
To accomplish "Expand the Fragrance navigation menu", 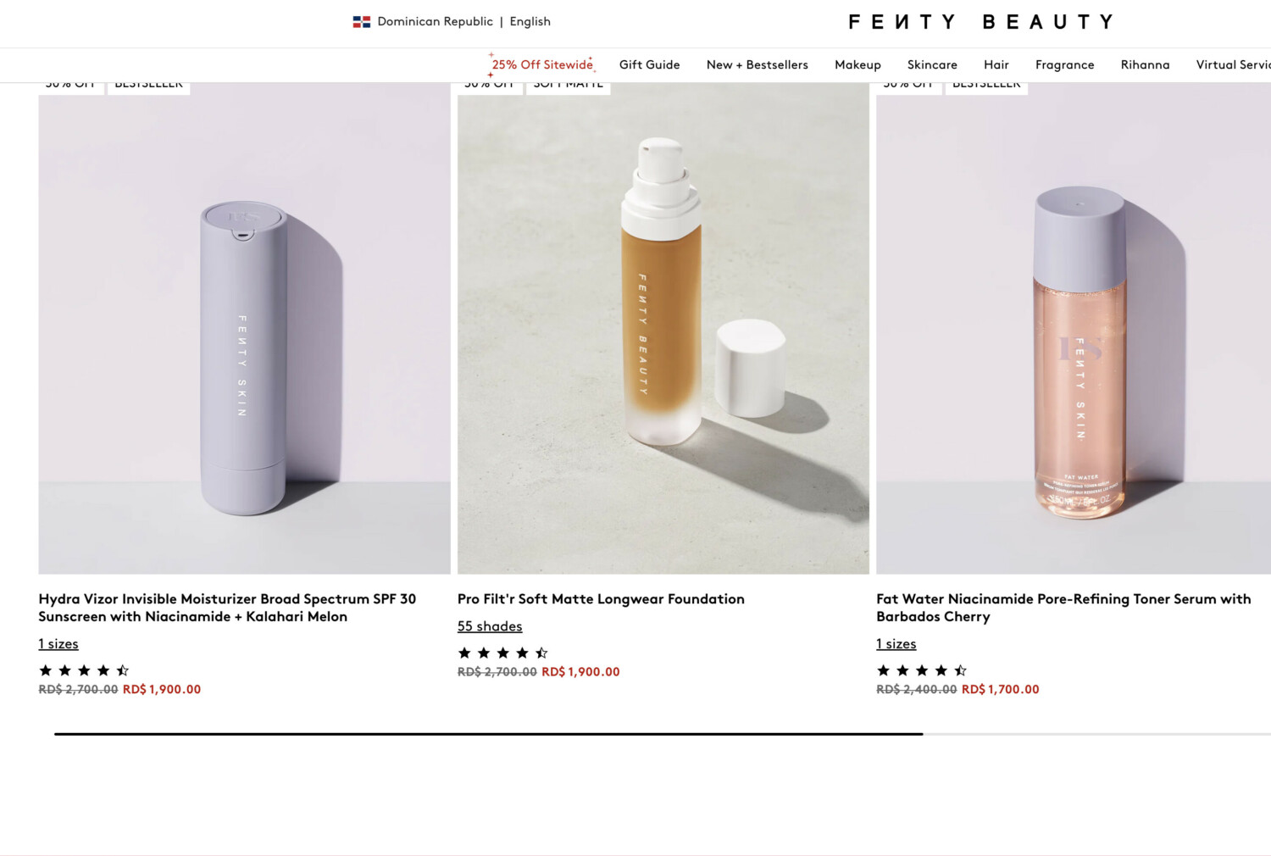I will coord(1064,64).
